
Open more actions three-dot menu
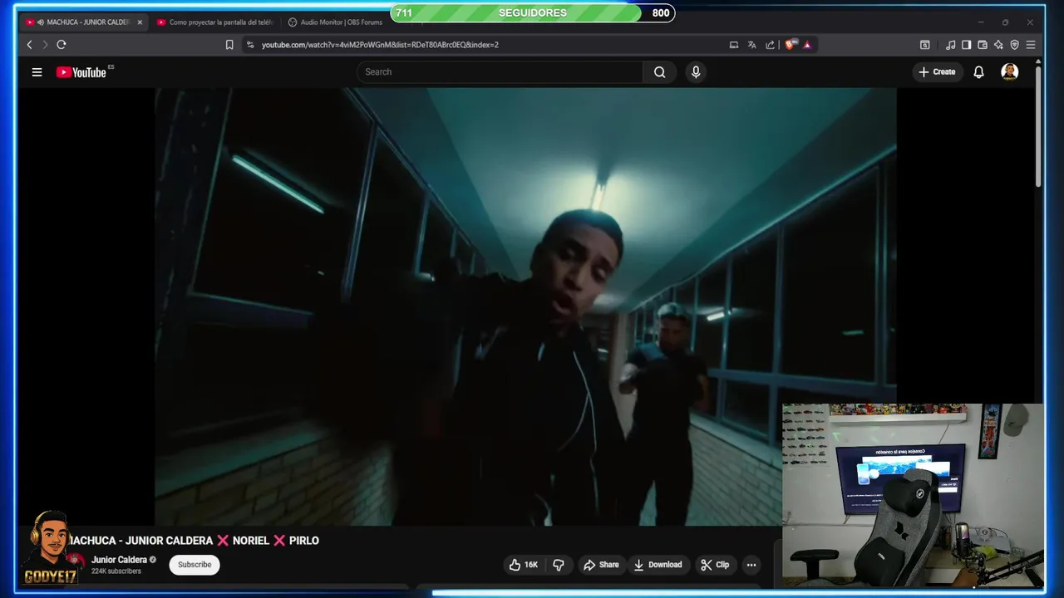point(751,565)
